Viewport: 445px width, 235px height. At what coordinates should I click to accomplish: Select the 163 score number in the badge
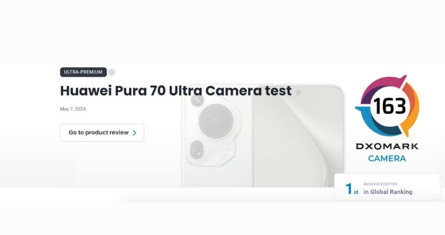390,106
